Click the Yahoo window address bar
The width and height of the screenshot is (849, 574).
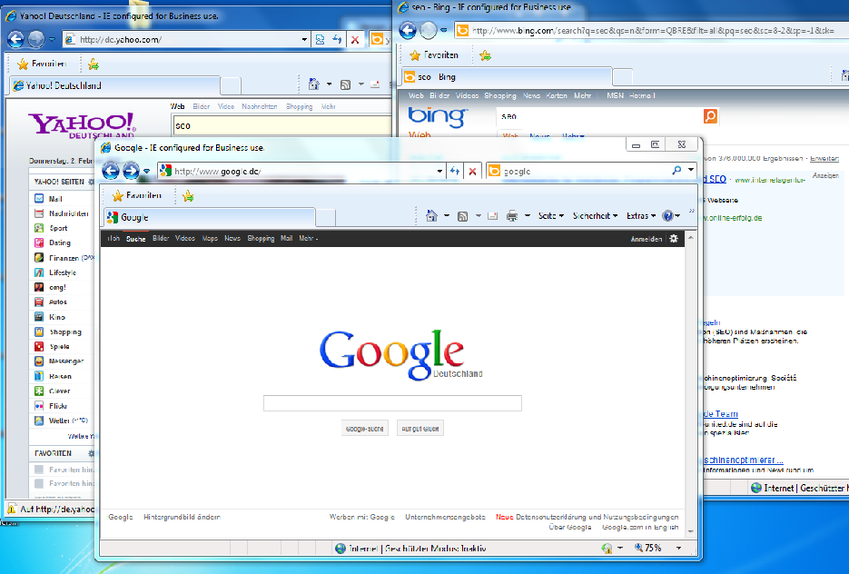(183, 39)
